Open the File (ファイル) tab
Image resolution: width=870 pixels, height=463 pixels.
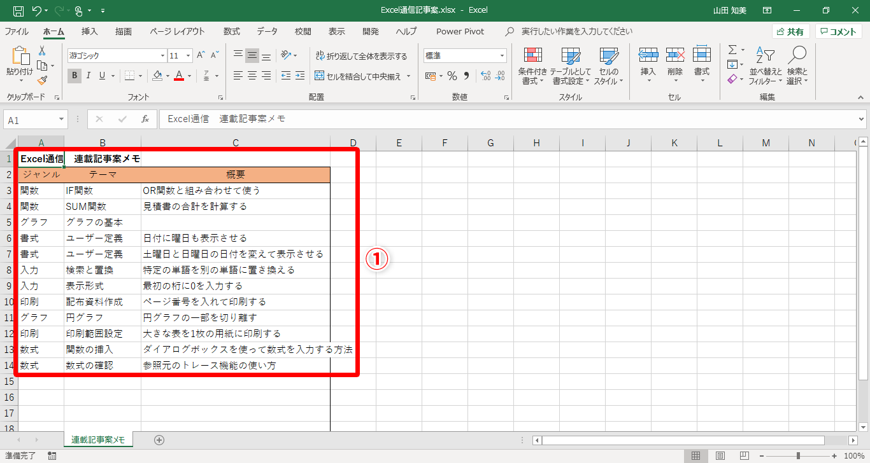coord(17,31)
